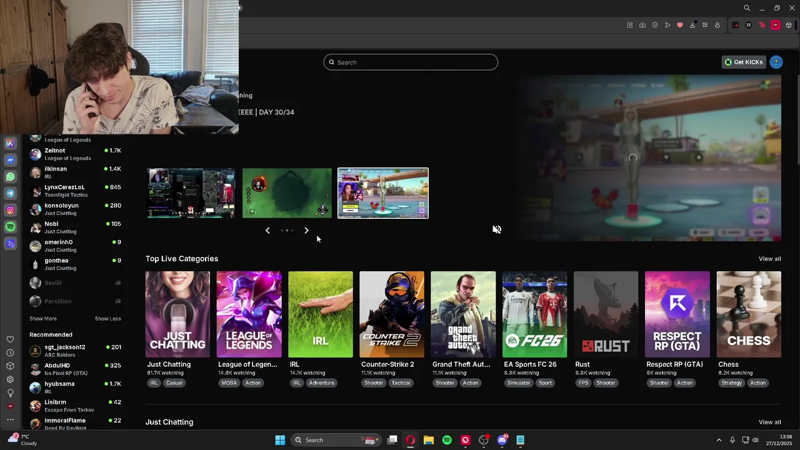800x450 pixels.
Task: Open ilkinsan channel in sidebar
Action: pyautogui.click(x=75, y=172)
